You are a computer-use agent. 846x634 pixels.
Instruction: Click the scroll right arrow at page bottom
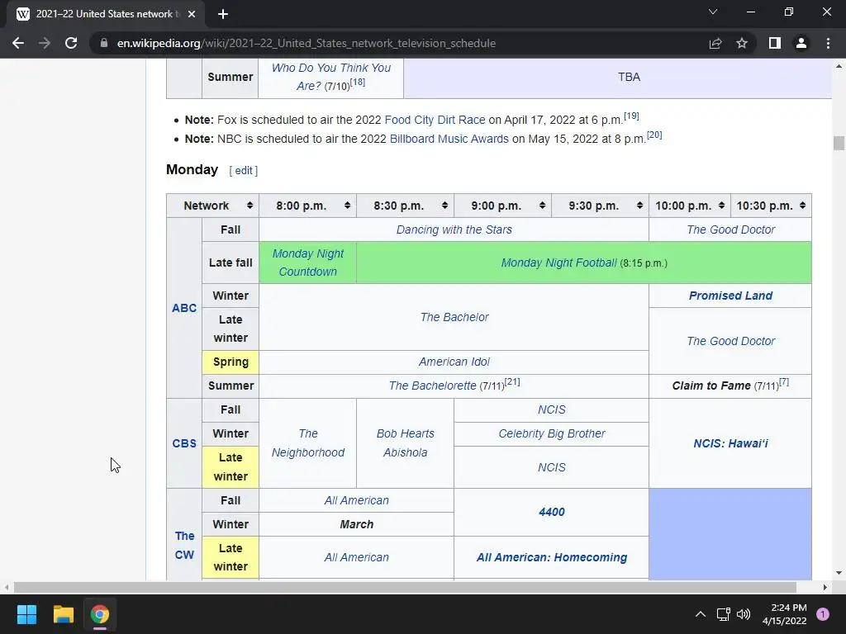(825, 587)
